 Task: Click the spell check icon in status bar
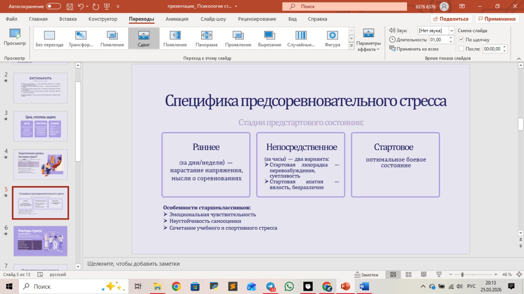click(41, 274)
